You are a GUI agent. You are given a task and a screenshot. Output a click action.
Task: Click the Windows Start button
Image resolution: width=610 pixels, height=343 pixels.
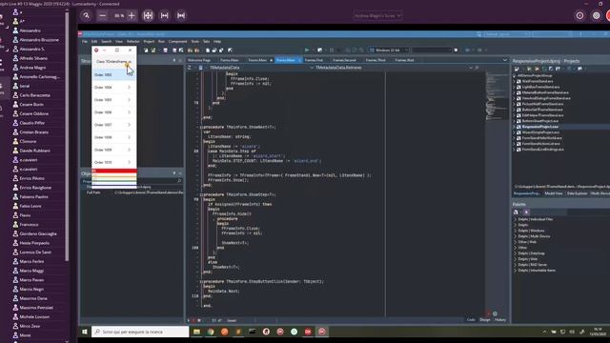click(85, 332)
